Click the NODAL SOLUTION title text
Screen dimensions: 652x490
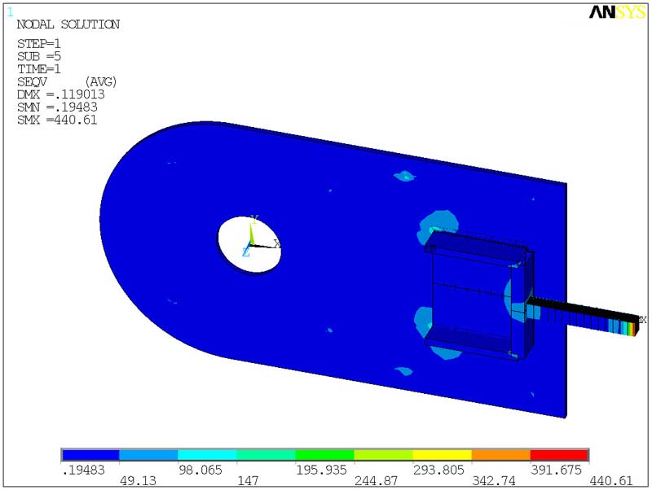68,24
